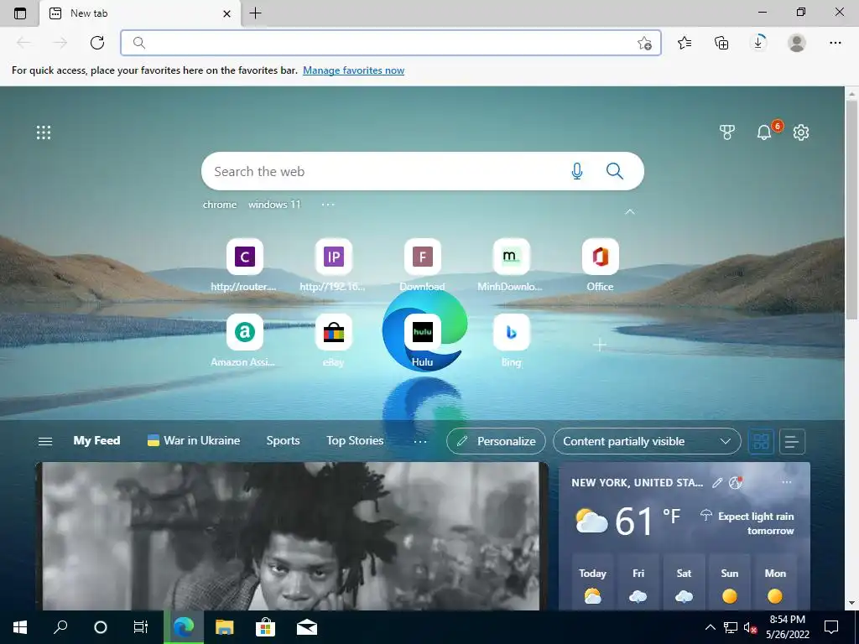The width and height of the screenshot is (859, 644).
Task: Open Task View on taskbar
Action: pyautogui.click(x=141, y=627)
